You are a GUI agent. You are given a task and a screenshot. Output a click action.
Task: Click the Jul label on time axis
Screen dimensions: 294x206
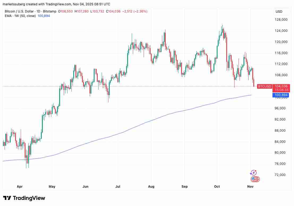[118, 187]
